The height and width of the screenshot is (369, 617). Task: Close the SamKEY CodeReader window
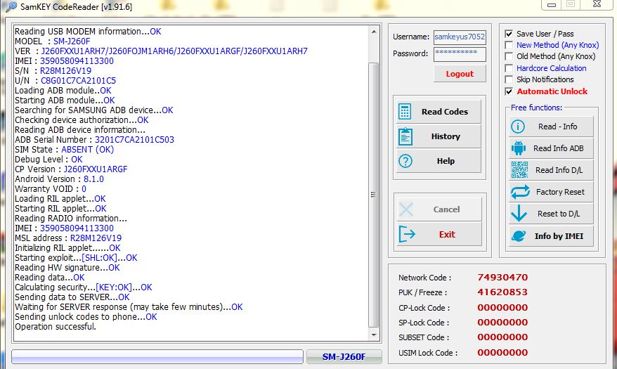point(597,4)
